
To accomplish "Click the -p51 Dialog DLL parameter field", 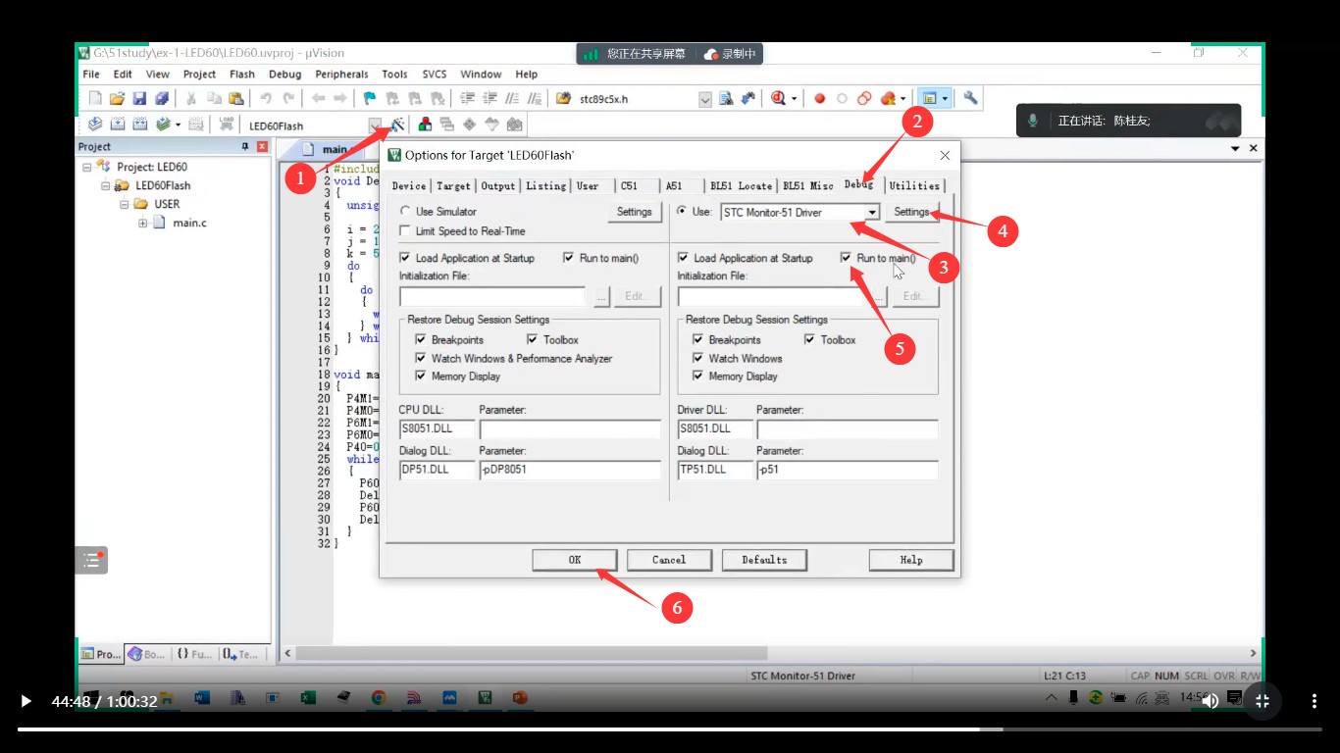I will (x=847, y=471).
